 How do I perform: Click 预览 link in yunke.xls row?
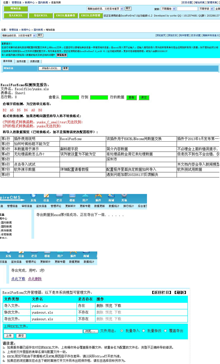click(108, 306)
